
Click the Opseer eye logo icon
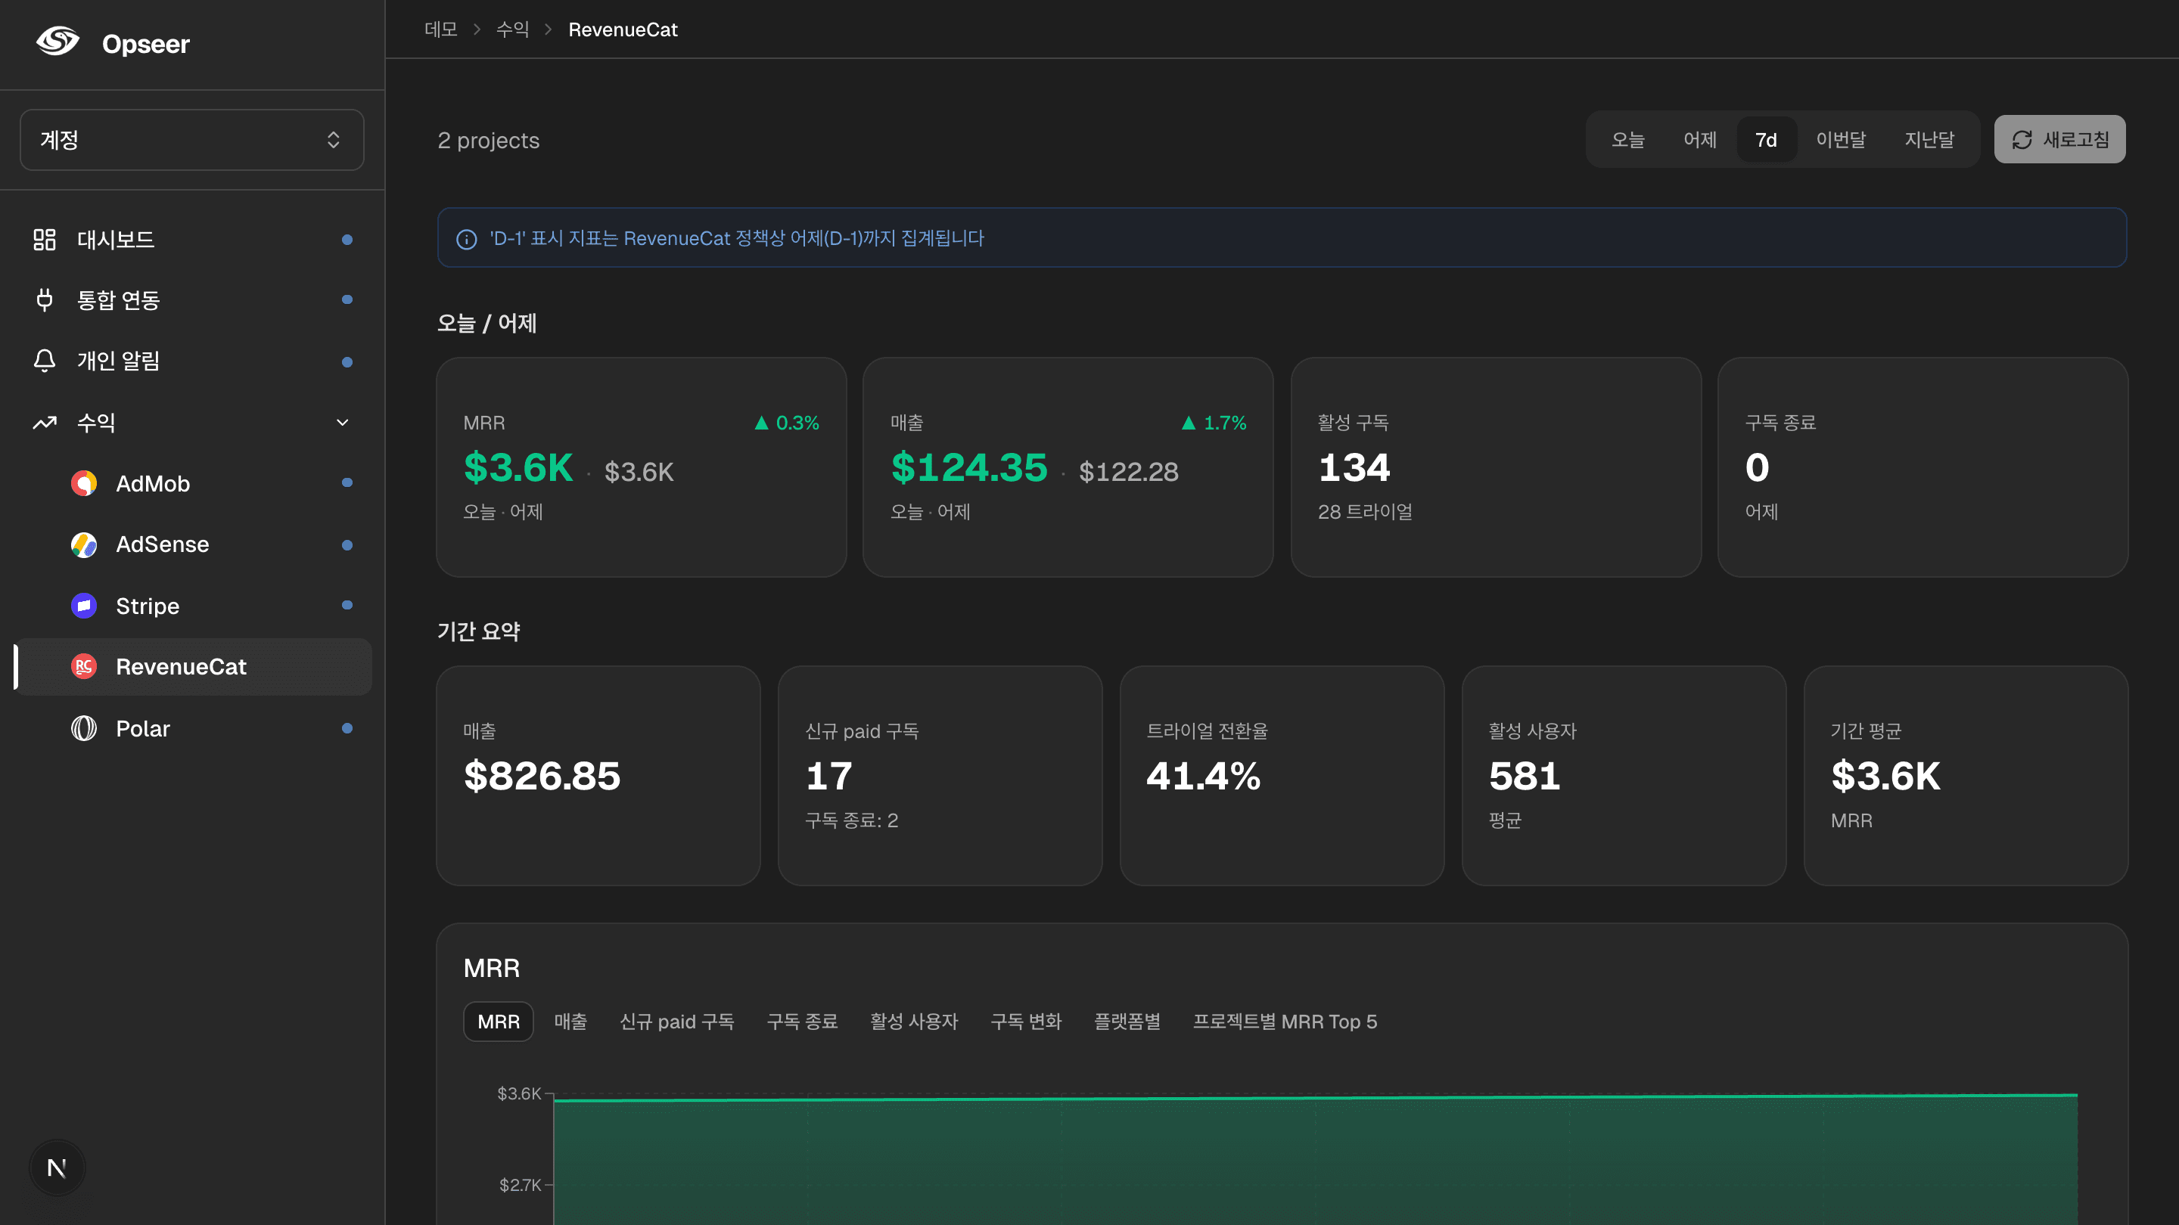[58, 42]
